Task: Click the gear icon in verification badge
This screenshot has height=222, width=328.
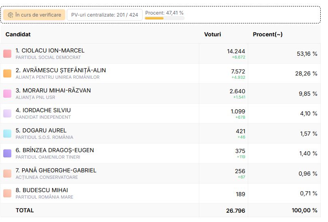Action: click(x=11, y=15)
